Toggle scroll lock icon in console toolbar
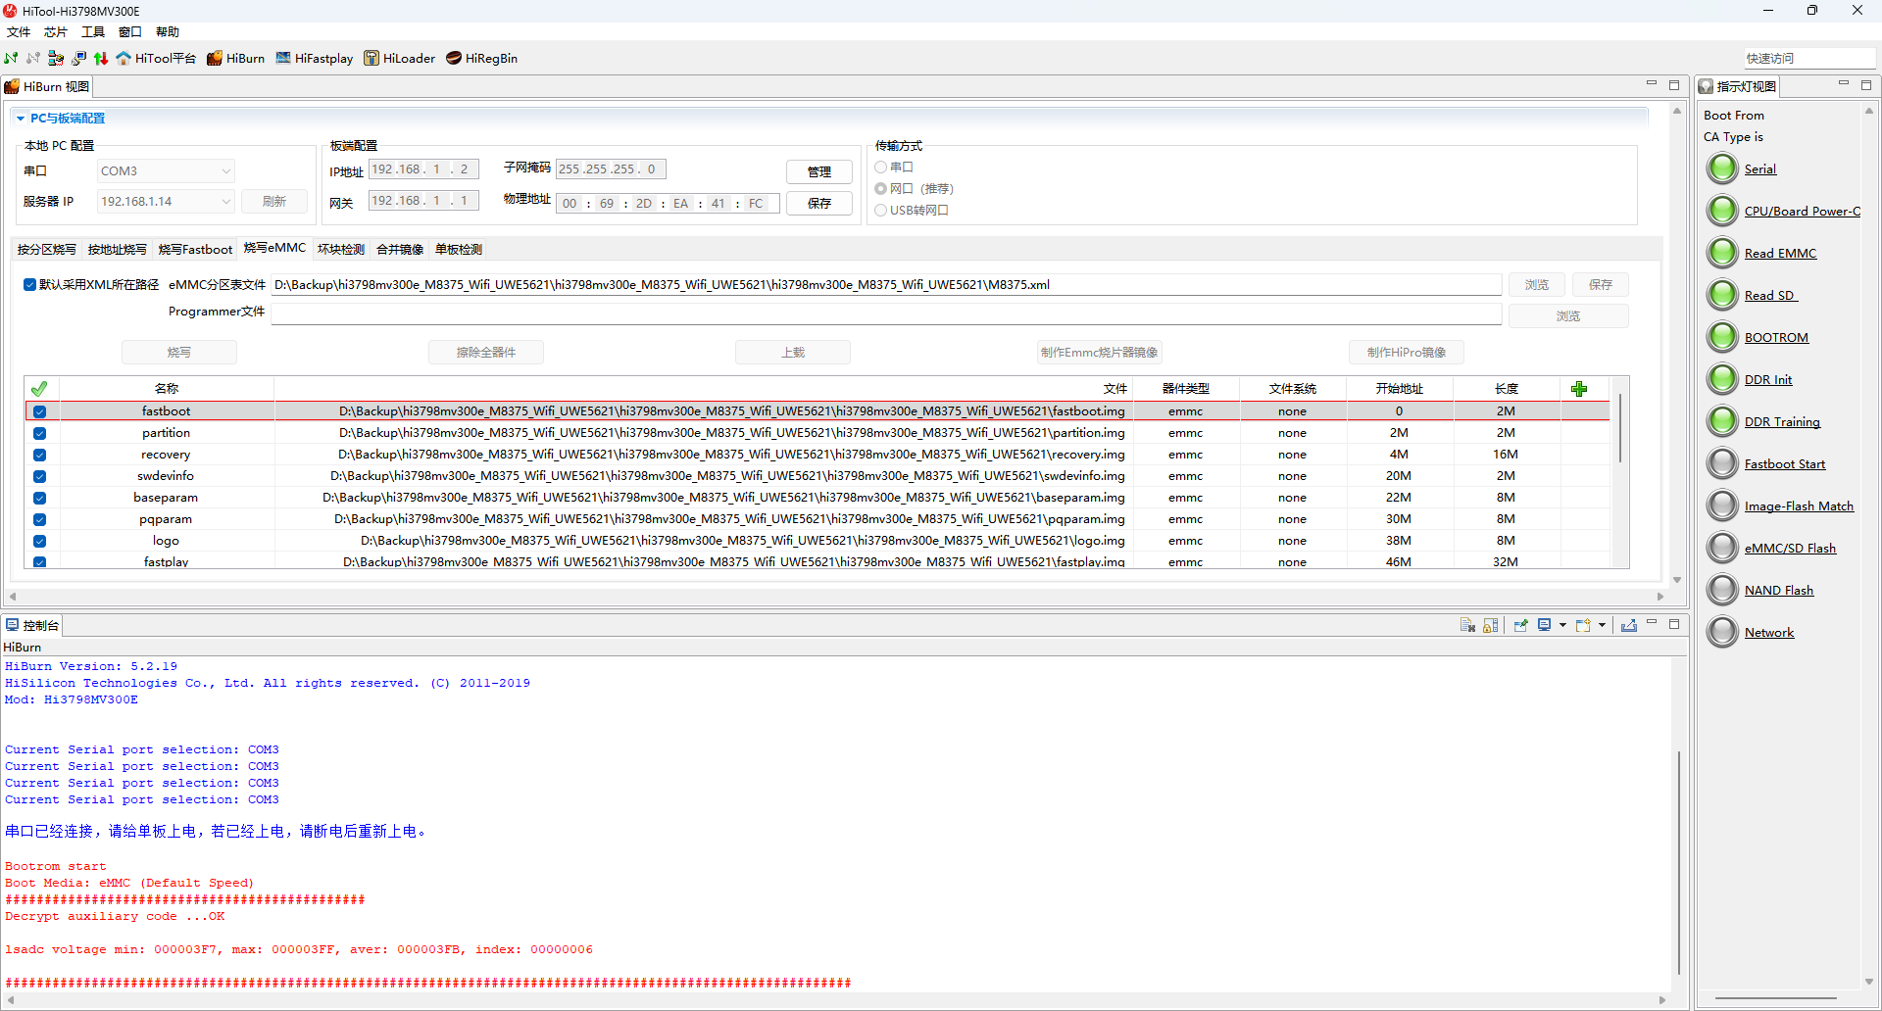The height and width of the screenshot is (1011, 1882). click(x=1491, y=625)
